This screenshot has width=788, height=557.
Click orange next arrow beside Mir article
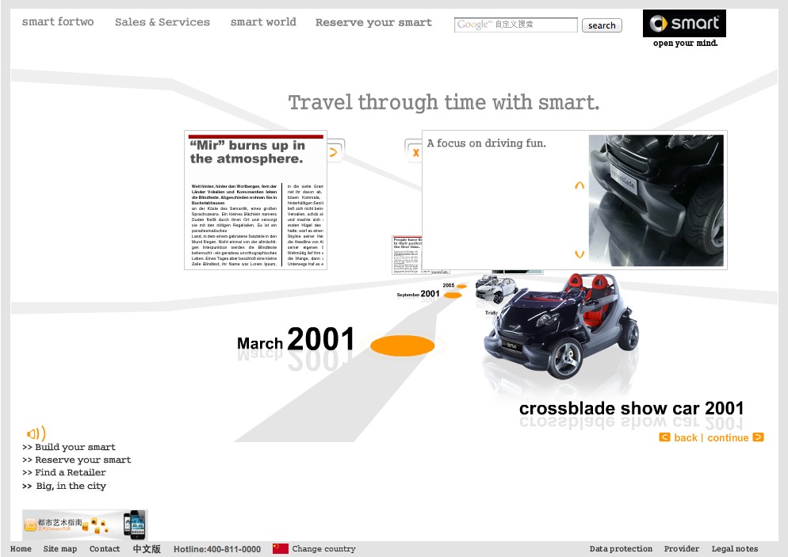pos(335,151)
